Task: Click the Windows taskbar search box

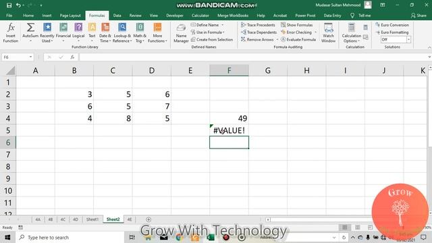Action: (x=70, y=237)
